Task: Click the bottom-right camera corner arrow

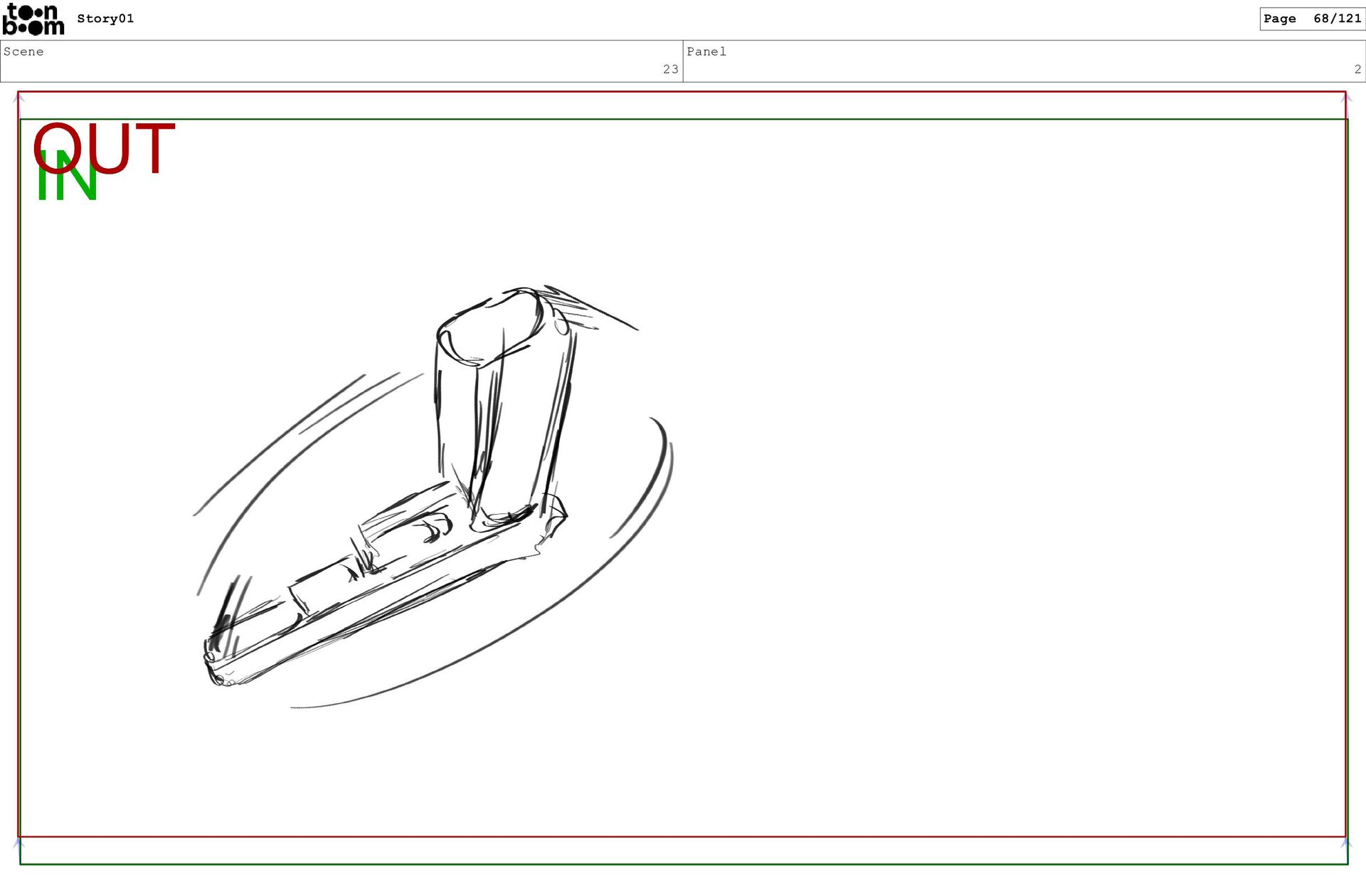Action: [x=1345, y=843]
